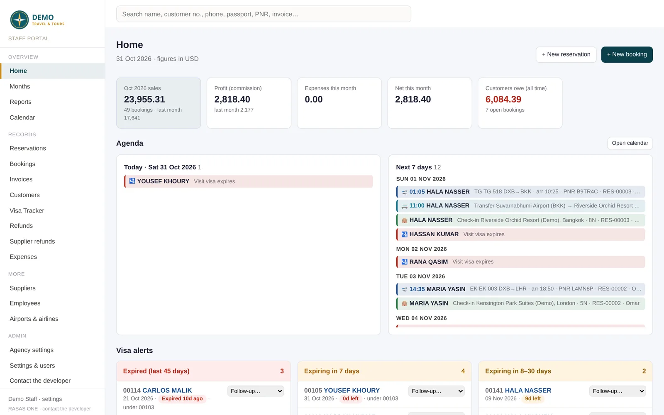Go to Months in the sidebar
Image resolution: width=664 pixels, height=415 pixels.
(52, 86)
